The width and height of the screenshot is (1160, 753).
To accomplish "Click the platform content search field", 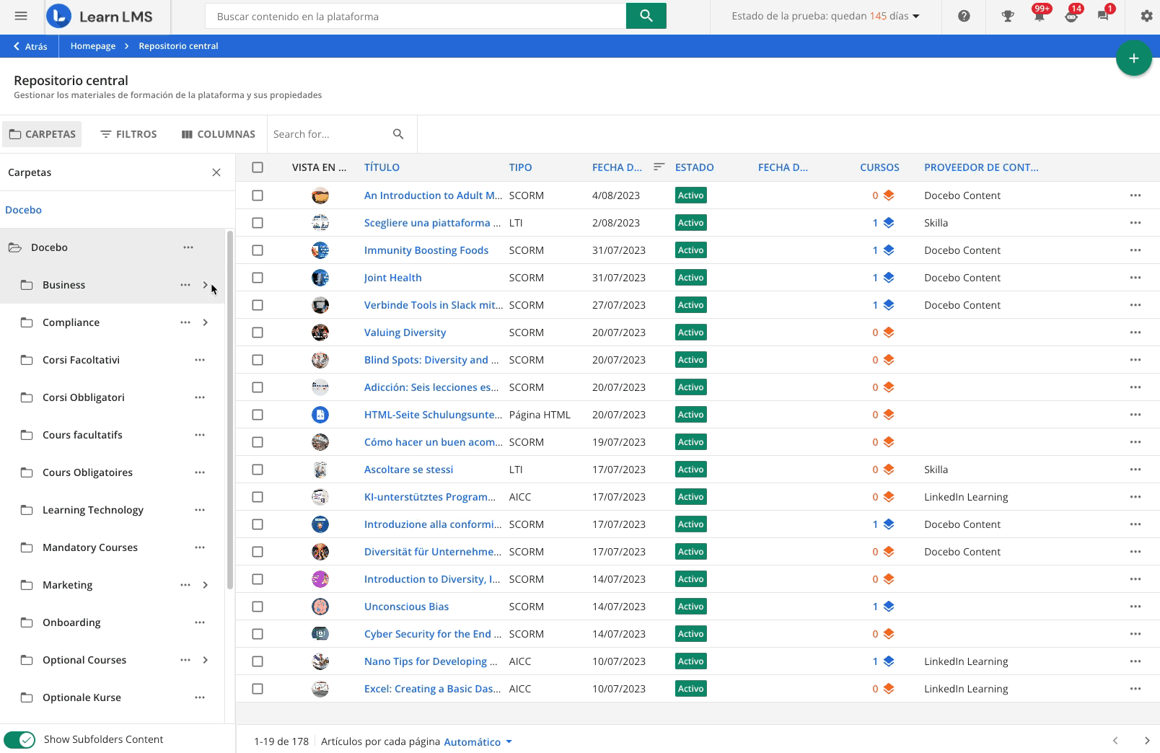I will tap(416, 16).
